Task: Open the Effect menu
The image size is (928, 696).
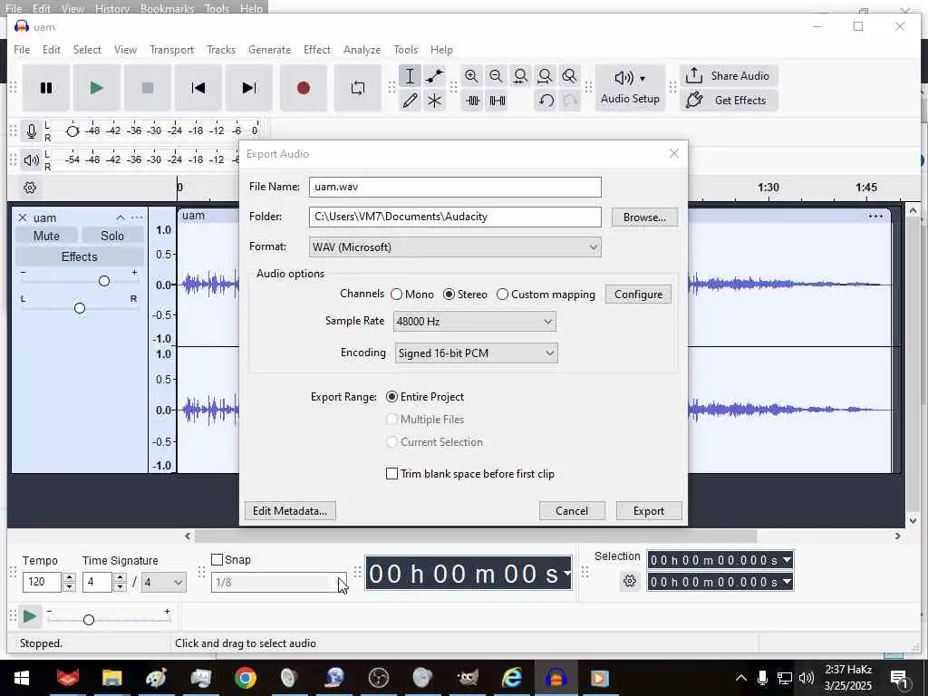Action: (x=316, y=50)
